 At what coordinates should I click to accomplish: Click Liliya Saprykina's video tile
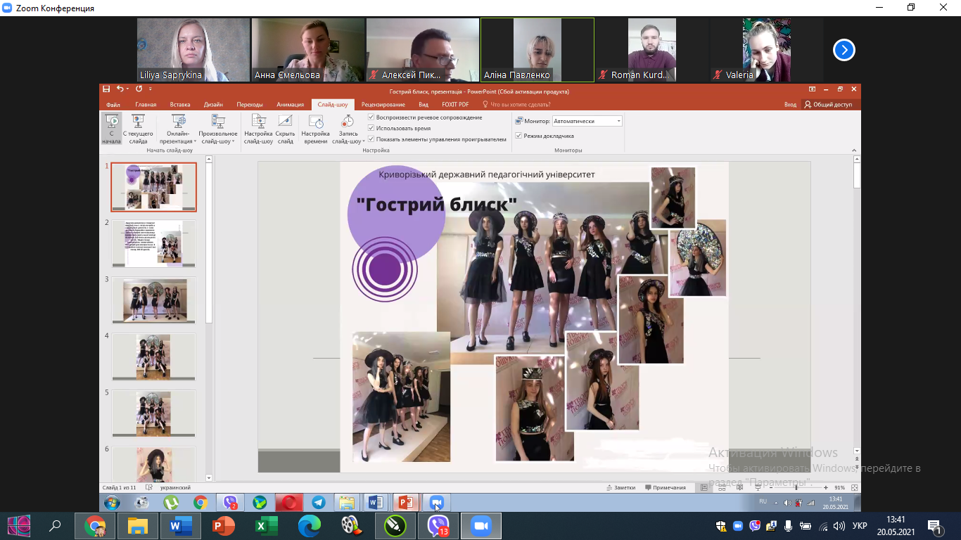[x=193, y=50]
